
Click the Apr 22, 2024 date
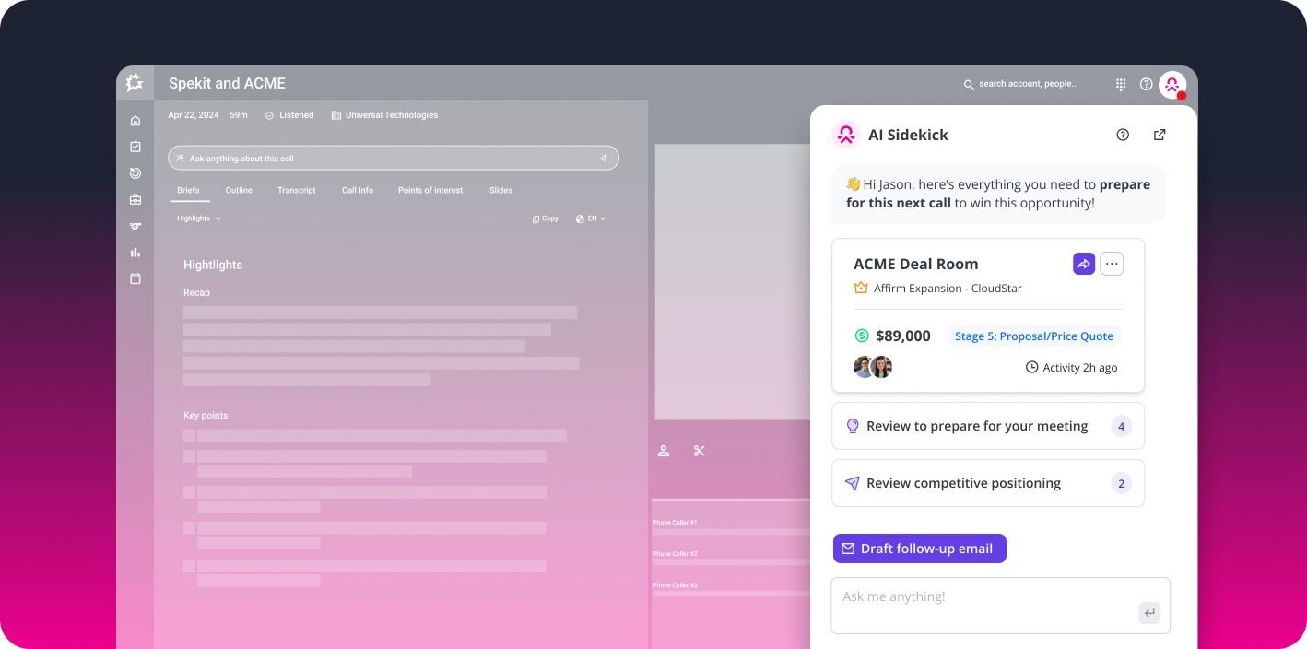(194, 115)
